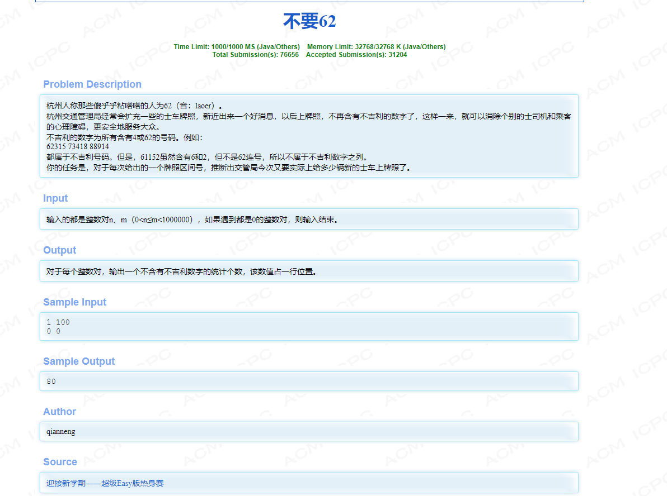Click the author name qianneng
Image resolution: width=667 pixels, height=496 pixels.
click(61, 431)
